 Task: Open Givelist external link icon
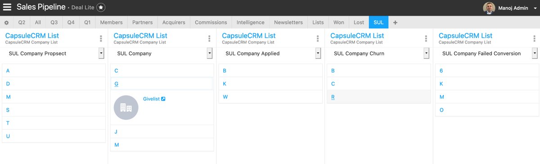pyautogui.click(x=163, y=99)
